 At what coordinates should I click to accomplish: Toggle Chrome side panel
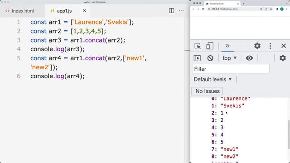[277, 9]
